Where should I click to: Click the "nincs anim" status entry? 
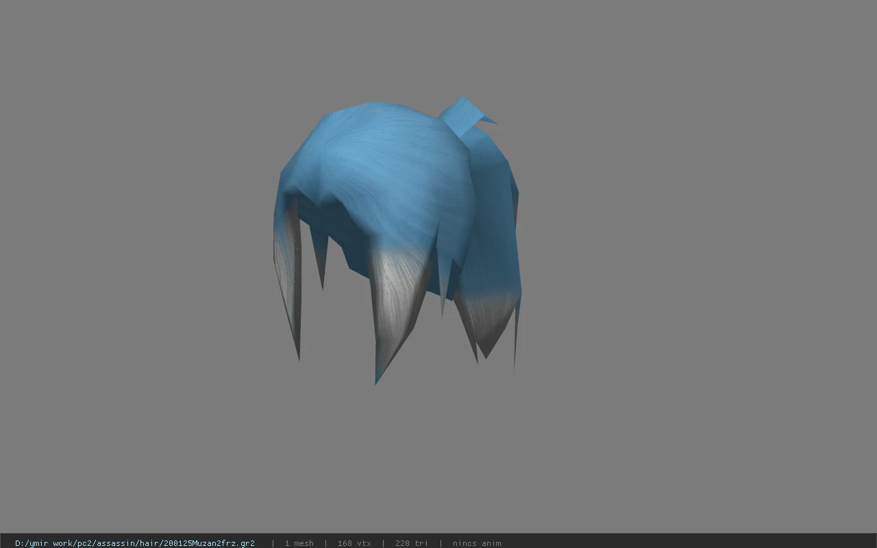pyautogui.click(x=477, y=543)
